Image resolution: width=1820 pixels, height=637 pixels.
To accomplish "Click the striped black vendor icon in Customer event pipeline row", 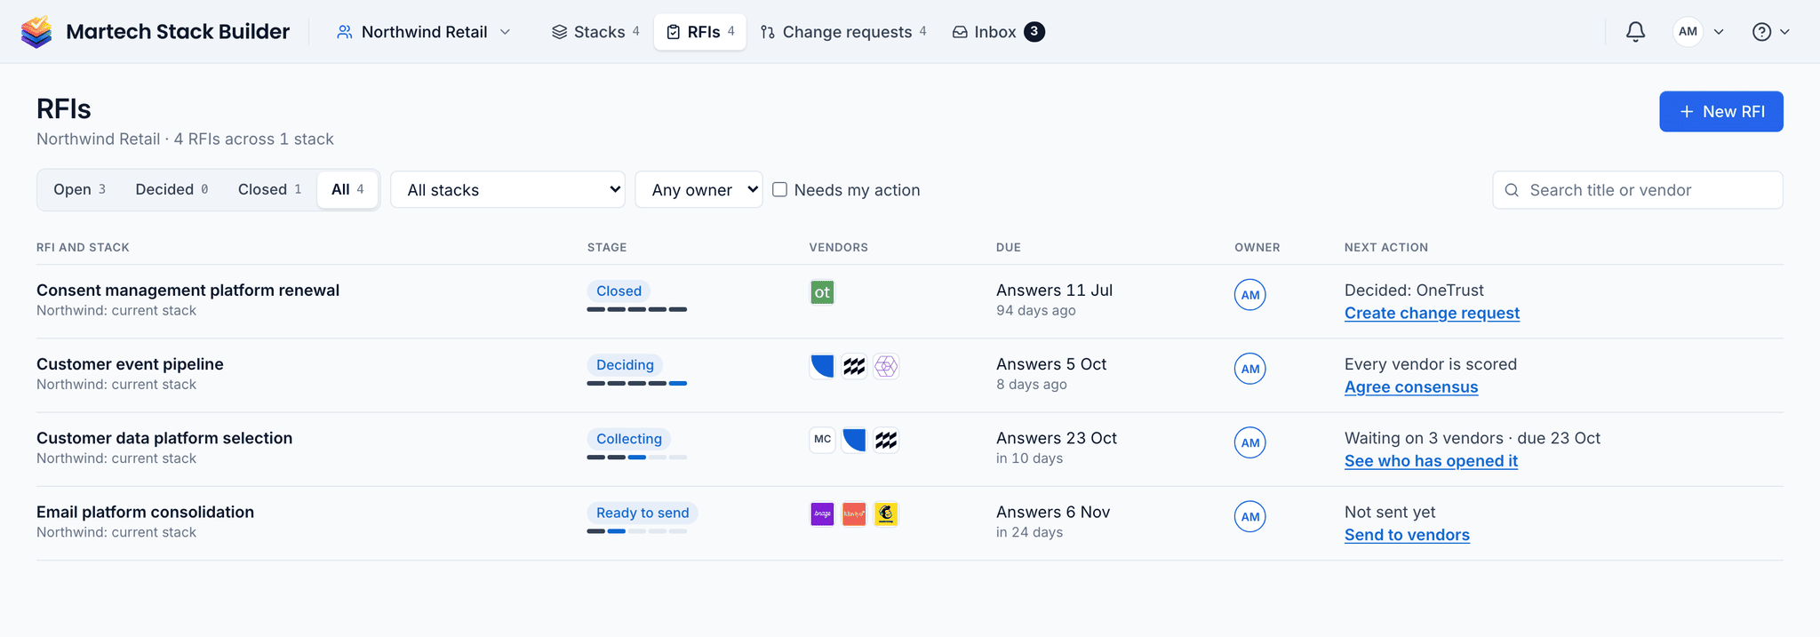I will tap(854, 366).
